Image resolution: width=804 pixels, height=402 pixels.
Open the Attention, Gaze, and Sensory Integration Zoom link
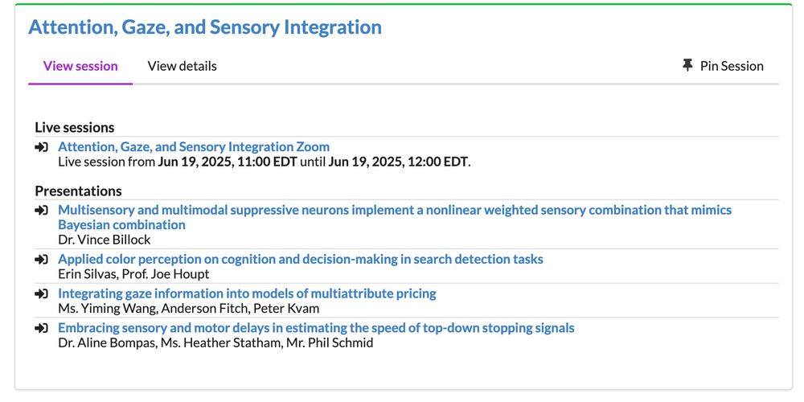[194, 146]
